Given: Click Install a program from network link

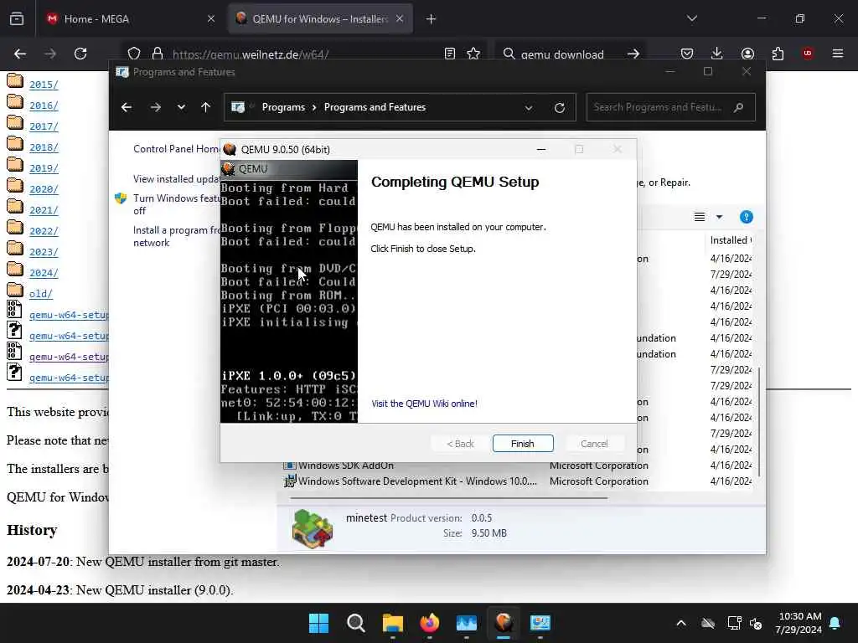Looking at the screenshot, I should pyautogui.click(x=176, y=236).
